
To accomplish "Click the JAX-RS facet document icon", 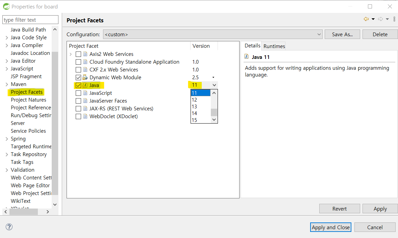I will click(x=85, y=109).
